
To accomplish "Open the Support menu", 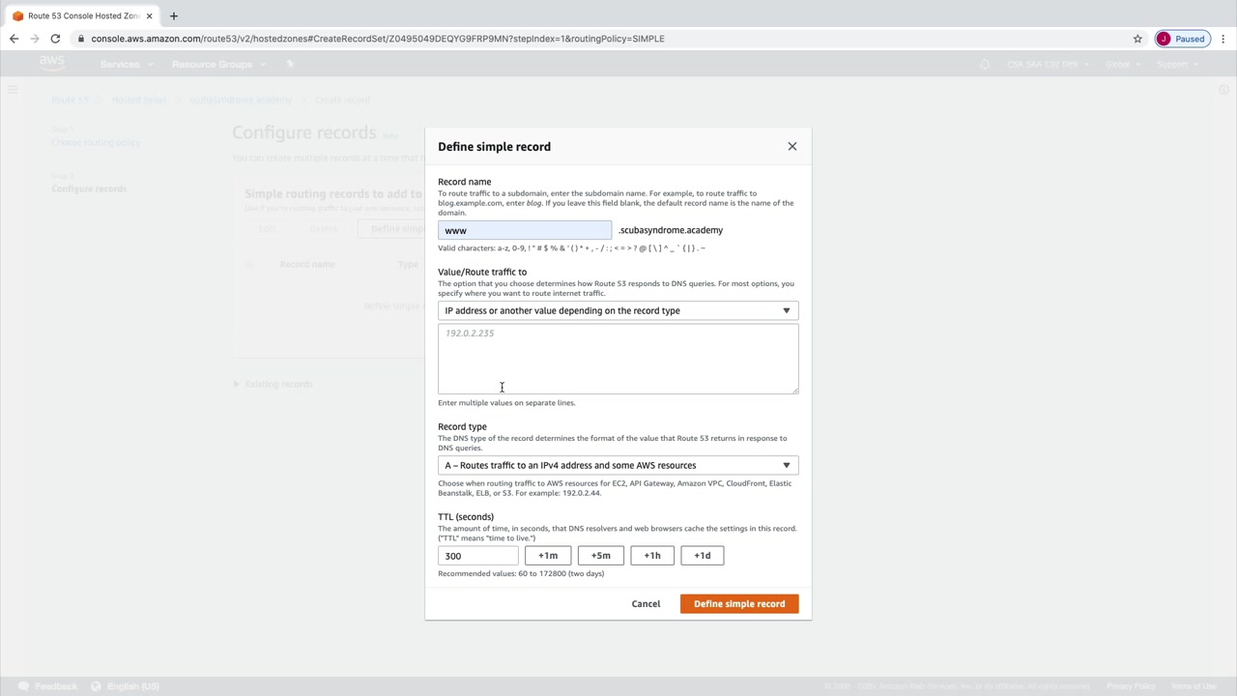I will (1176, 64).
